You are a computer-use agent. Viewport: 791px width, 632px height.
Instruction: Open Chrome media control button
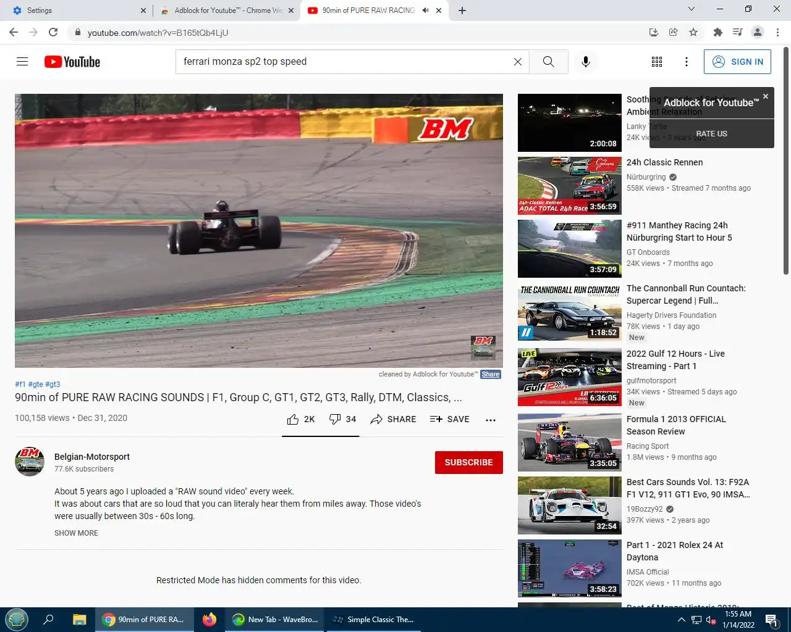pos(737,32)
